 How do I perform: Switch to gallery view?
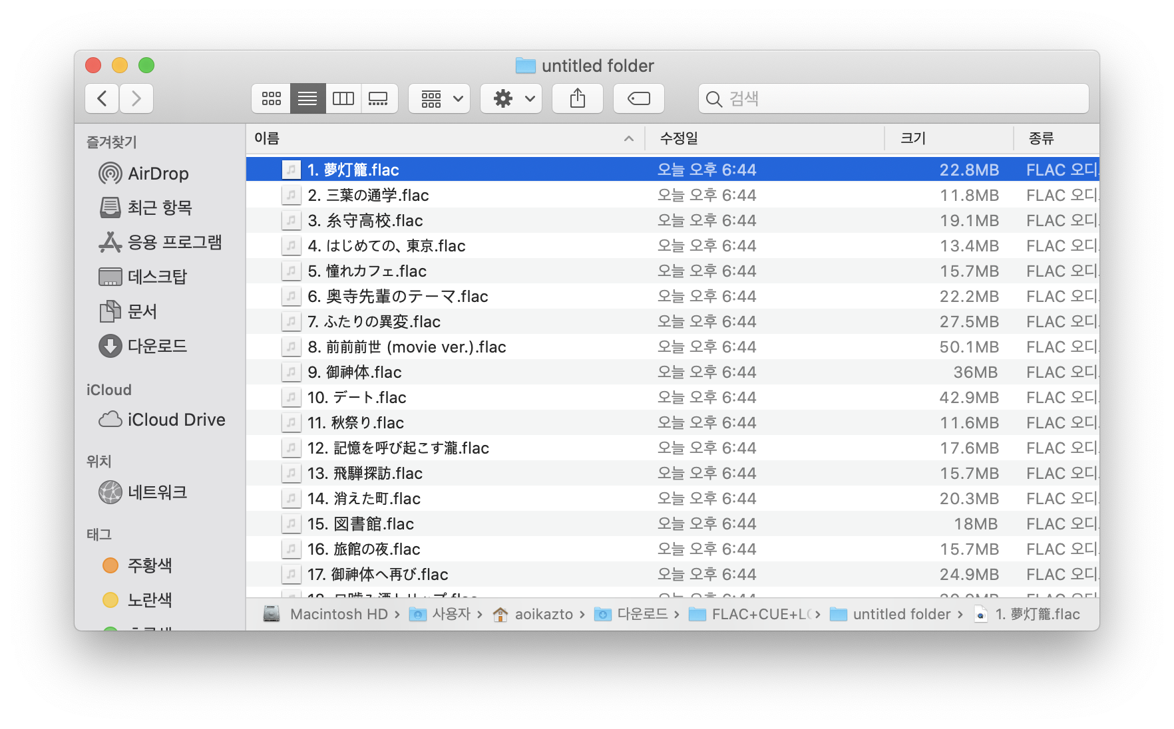click(379, 98)
